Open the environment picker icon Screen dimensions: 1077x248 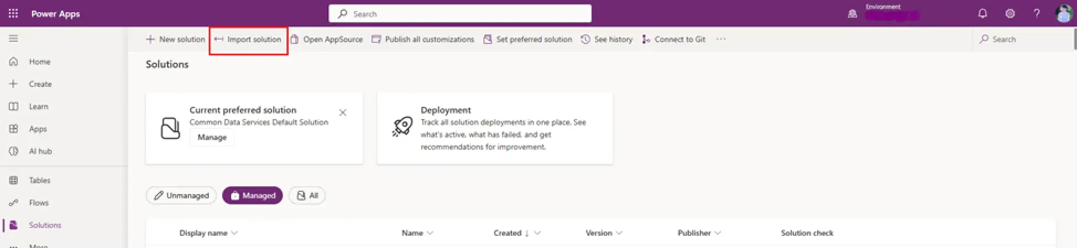click(x=852, y=14)
